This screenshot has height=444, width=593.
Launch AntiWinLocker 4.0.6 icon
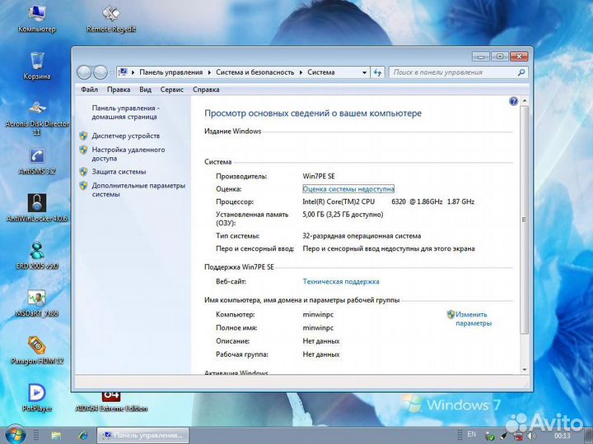(37, 208)
